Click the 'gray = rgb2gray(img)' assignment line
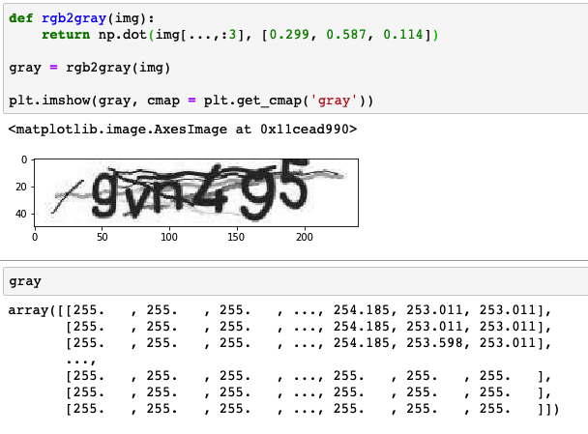Viewport: 588px width, 434px height. (89, 68)
